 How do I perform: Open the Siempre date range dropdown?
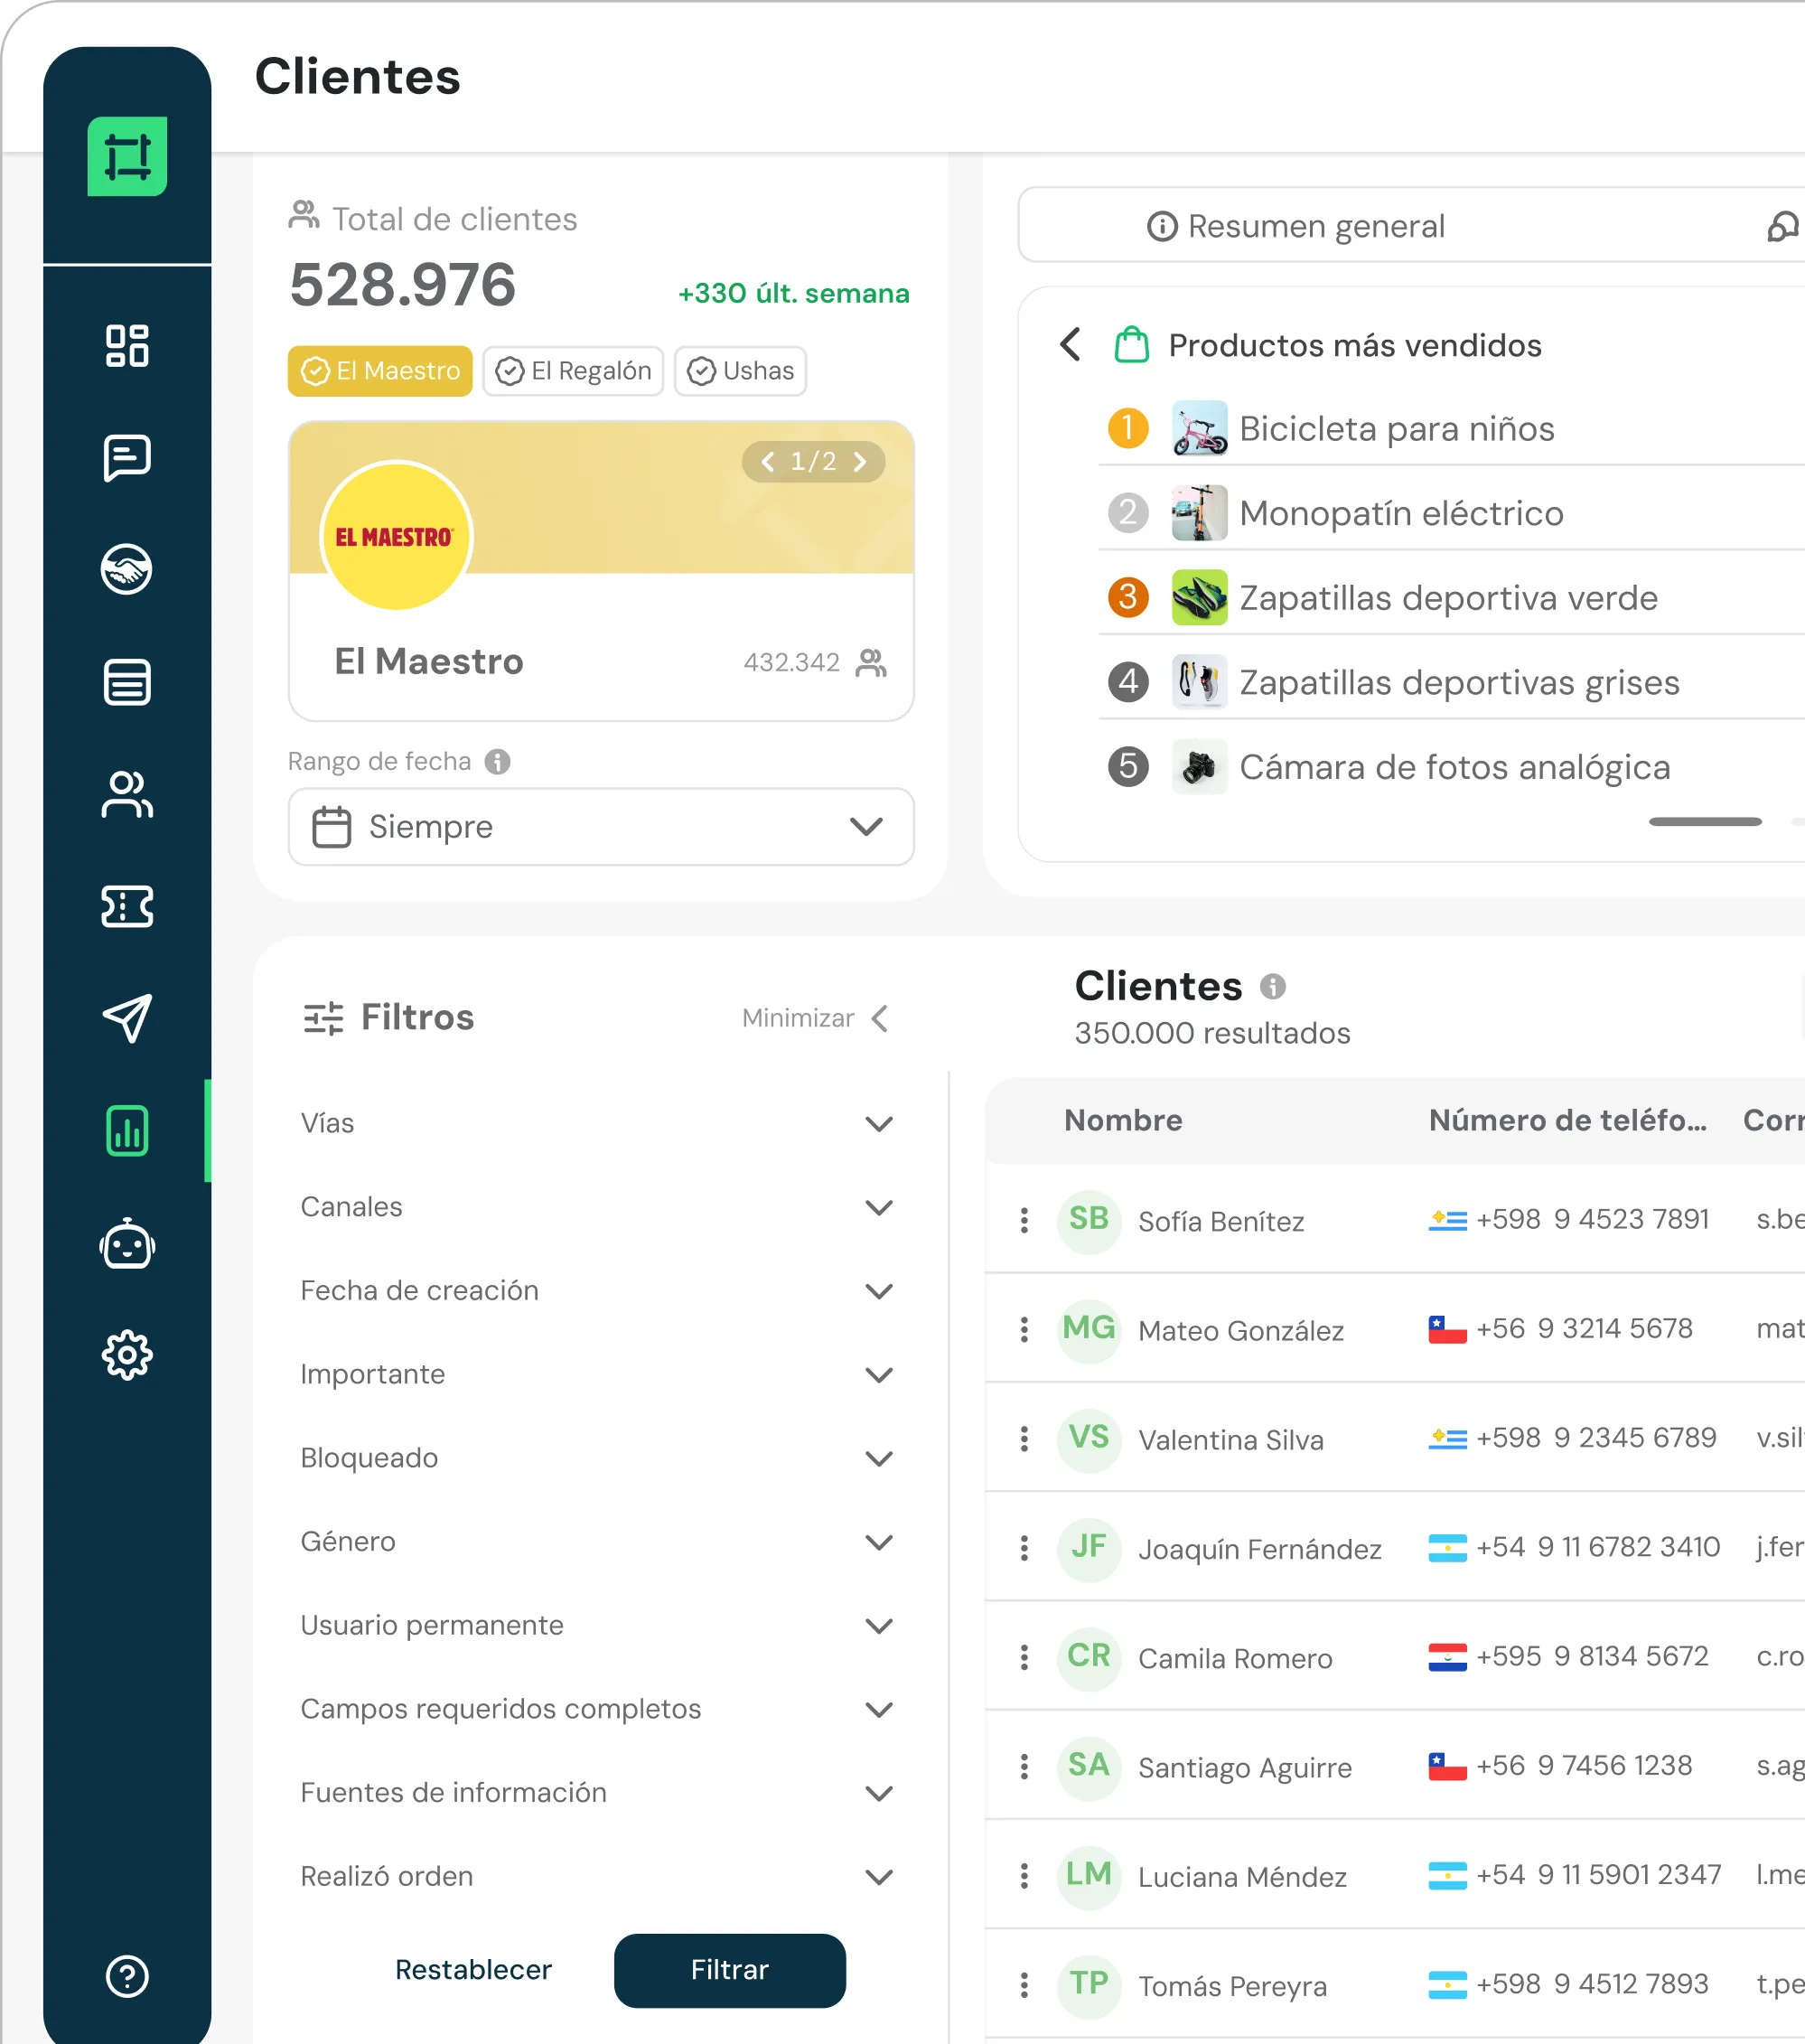tap(601, 827)
